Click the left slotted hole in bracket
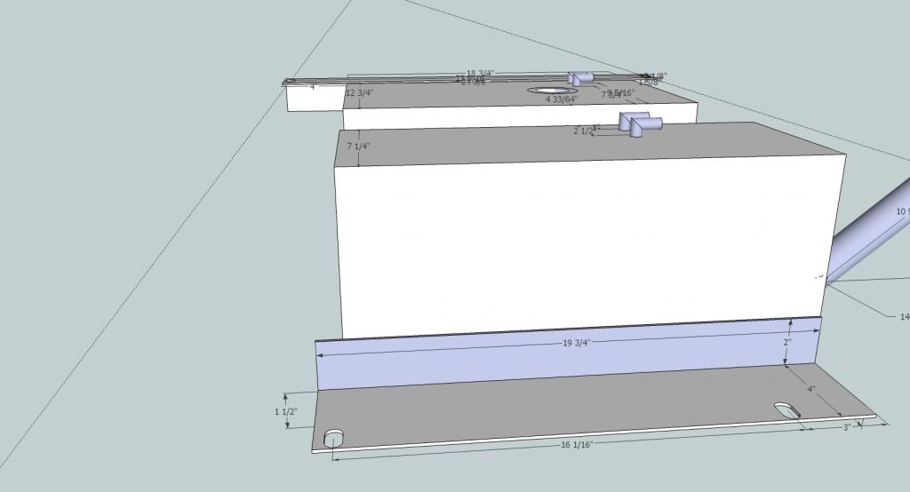 [x=334, y=438]
